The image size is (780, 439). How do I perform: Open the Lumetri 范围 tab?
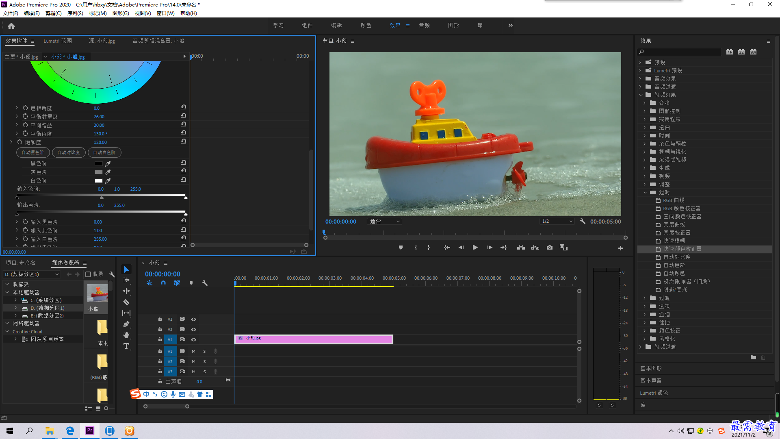58,41
